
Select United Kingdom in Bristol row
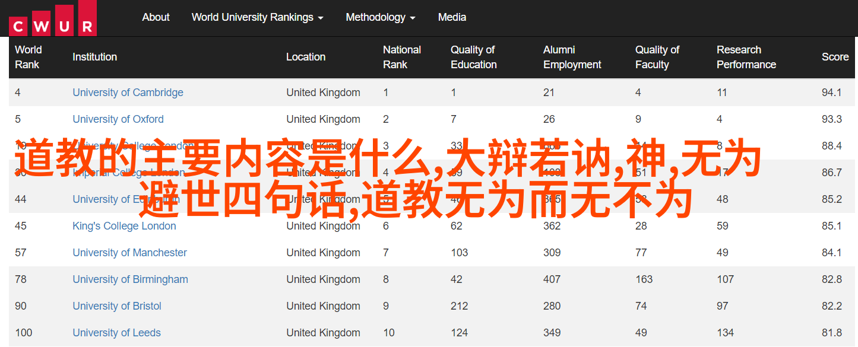pos(323,306)
